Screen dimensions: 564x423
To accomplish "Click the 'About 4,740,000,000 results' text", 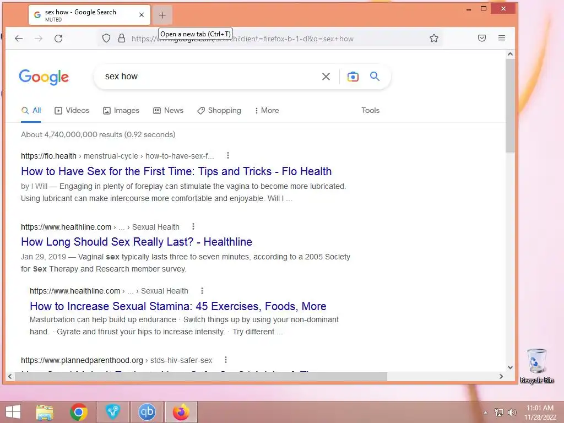I will point(98,134).
